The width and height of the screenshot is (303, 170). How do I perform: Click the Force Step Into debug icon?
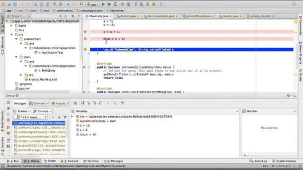point(94,103)
